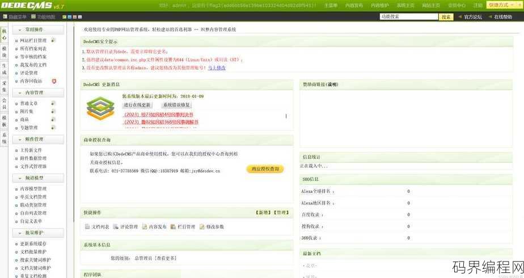Switch to the 会员 vertical tab

tap(4, 104)
